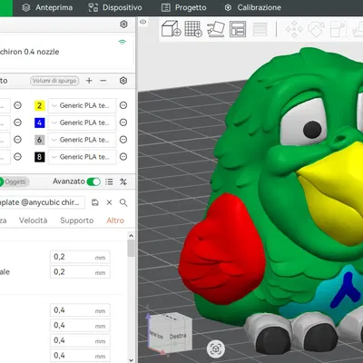The width and height of the screenshot is (363, 363).
Task: Select the Scale tool icon
Action: pos(338,29)
